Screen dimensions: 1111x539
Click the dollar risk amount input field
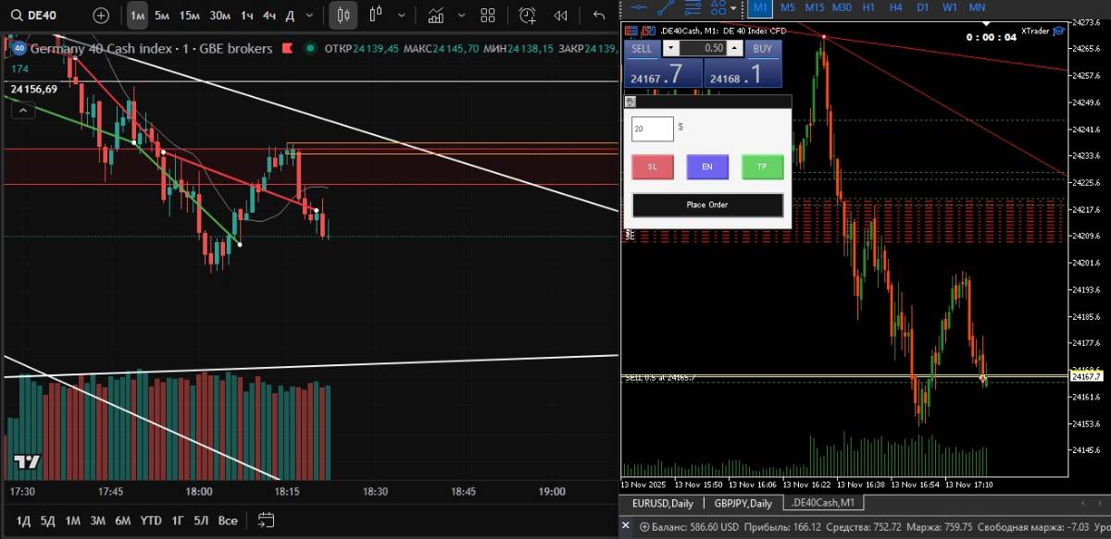652,129
